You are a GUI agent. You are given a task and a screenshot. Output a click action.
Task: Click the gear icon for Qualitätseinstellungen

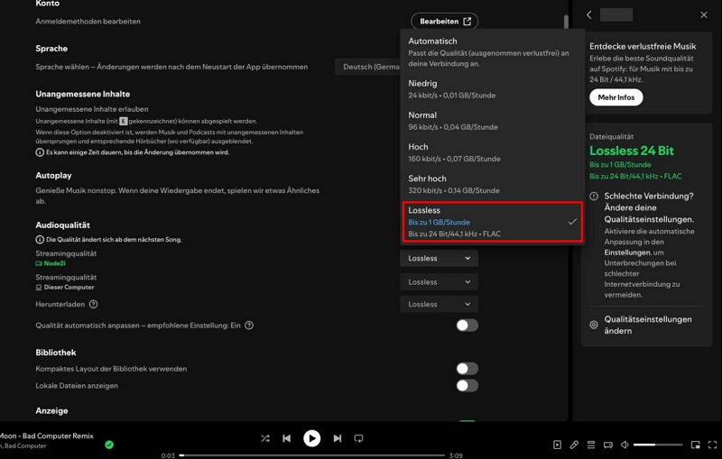coord(594,325)
